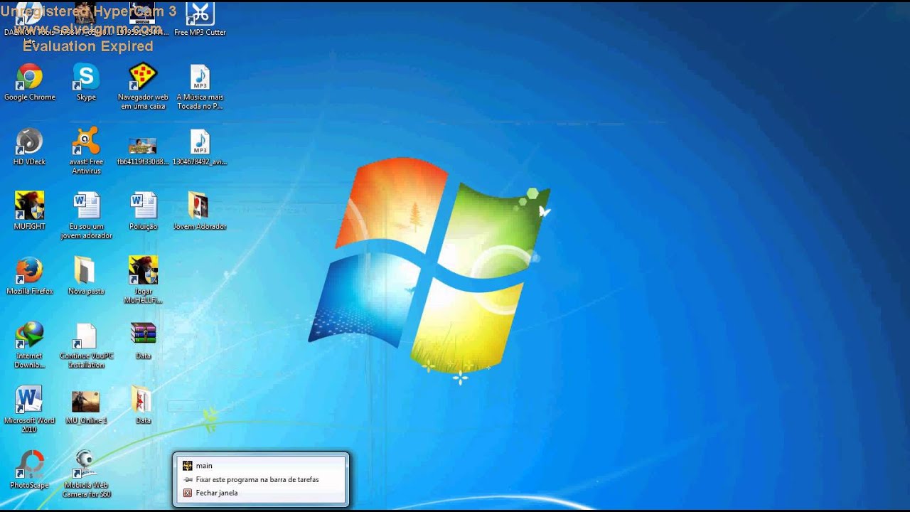Open the Google Chrome desktop shortcut
The image size is (910, 512).
(30, 82)
